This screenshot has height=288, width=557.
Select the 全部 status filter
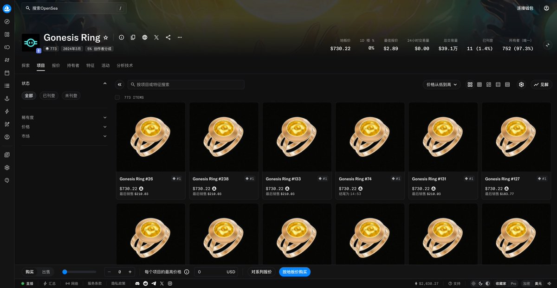(x=29, y=96)
